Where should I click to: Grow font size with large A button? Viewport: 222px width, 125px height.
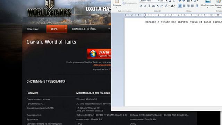[170, 1]
